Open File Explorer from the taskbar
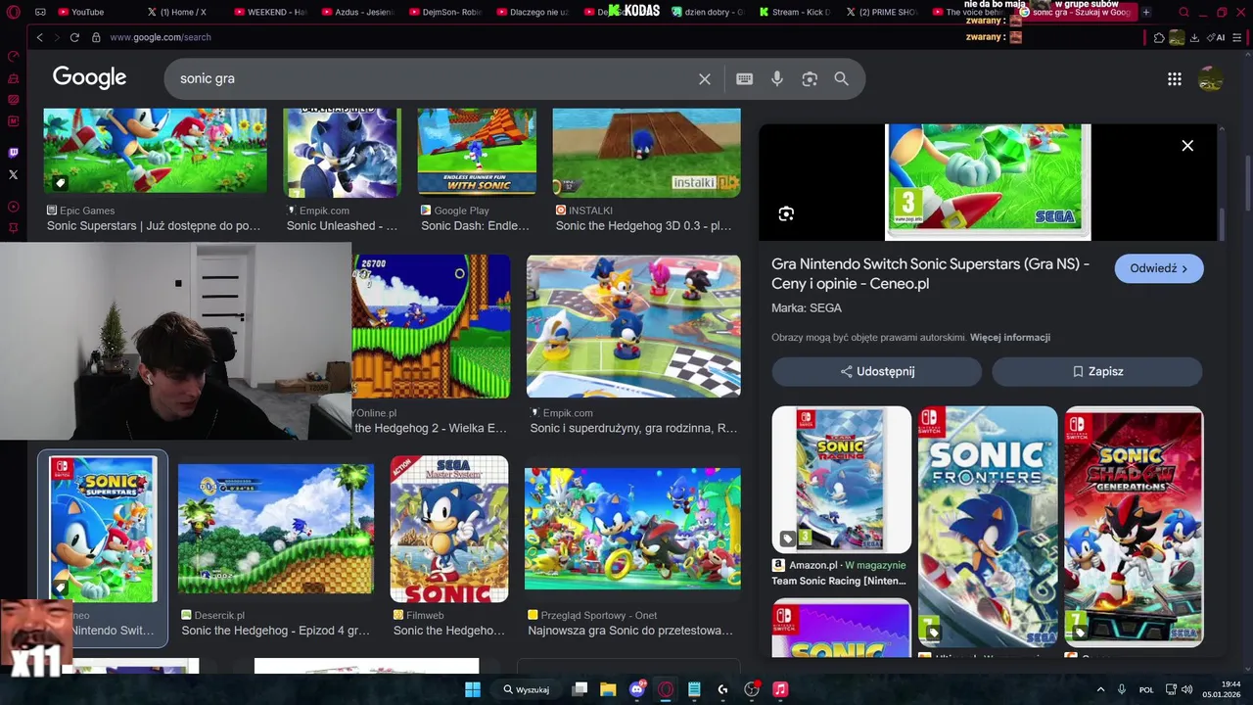 [x=608, y=689]
